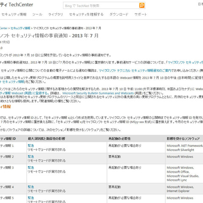Image resolution: width=203 pixels, height=203 pixels.
Task: Click Microsoft Visual Studio table text
Action: [183, 176]
